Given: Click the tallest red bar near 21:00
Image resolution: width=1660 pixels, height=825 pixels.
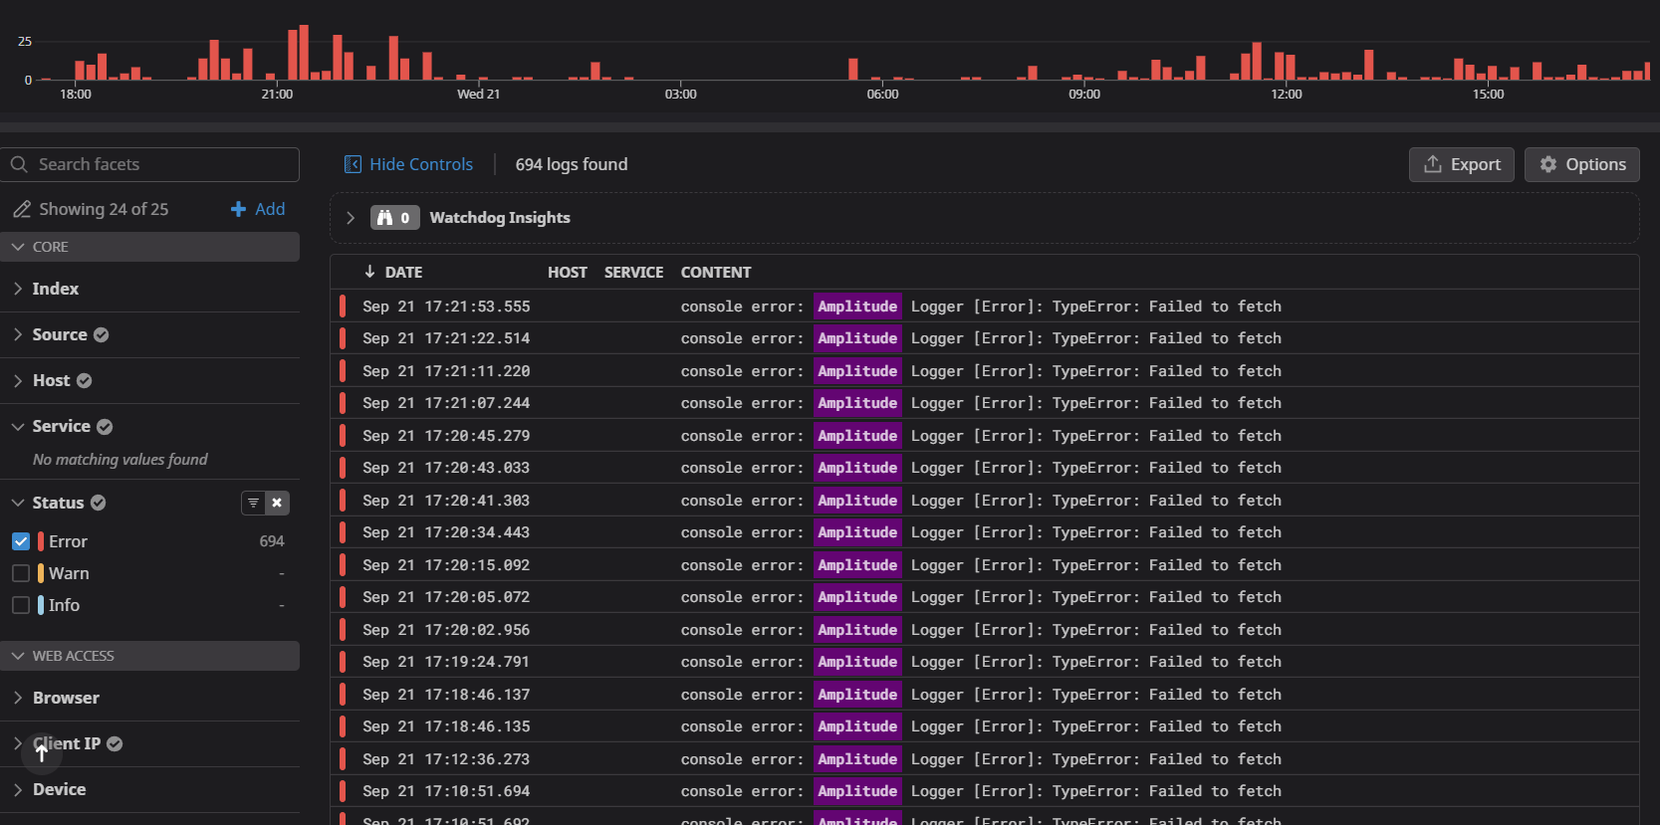Looking at the screenshot, I should coord(303,54).
